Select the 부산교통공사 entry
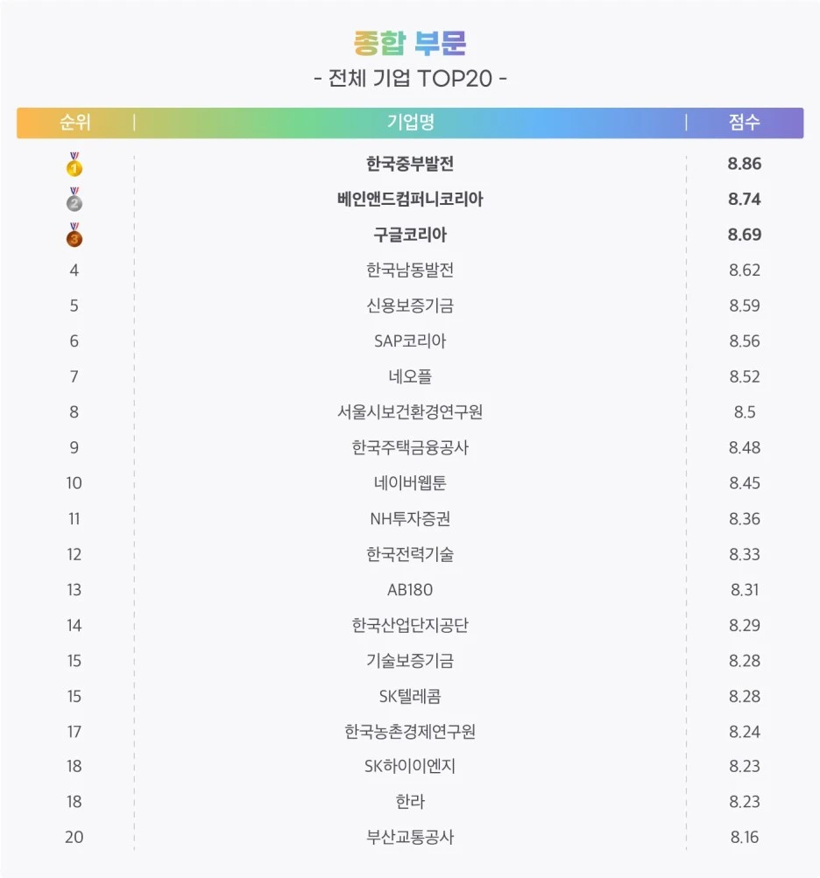The image size is (820, 878). point(410,837)
